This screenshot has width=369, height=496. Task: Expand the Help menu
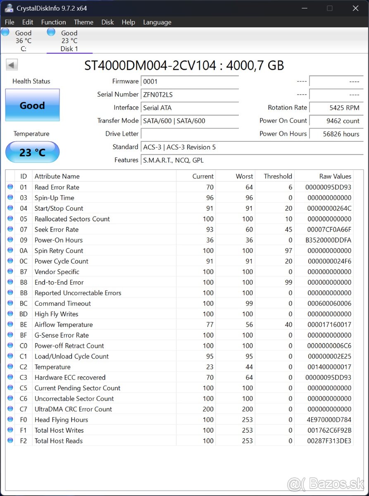128,22
